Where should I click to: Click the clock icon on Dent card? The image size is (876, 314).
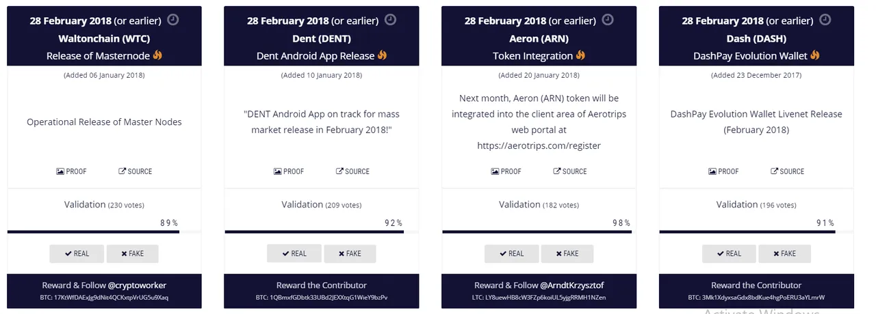tap(390, 20)
